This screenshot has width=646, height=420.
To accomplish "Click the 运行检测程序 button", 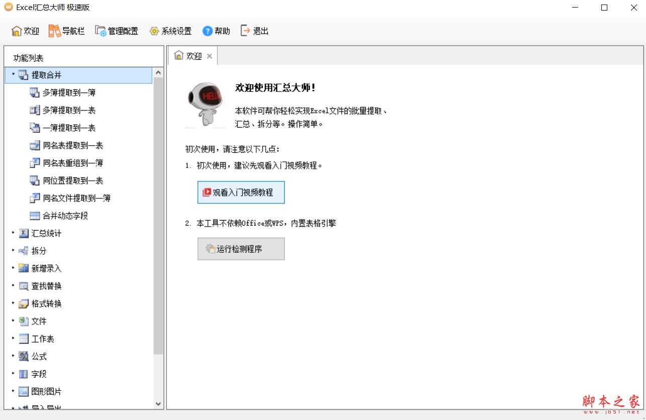I will [x=241, y=249].
